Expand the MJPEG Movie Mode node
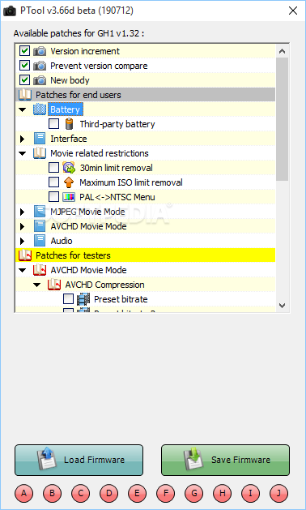The width and height of the screenshot is (306, 510). click(22, 212)
